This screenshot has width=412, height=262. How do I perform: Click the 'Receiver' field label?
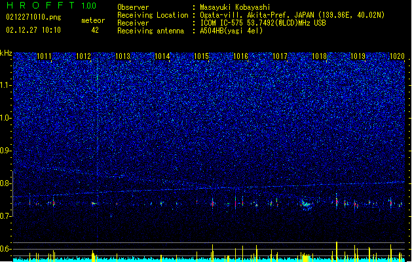click(x=133, y=23)
